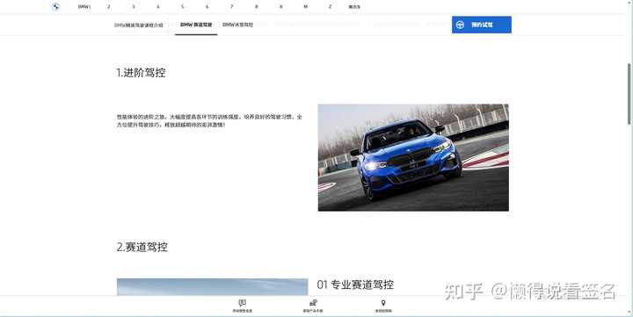Open the chat consultation icon in bottom bar
This screenshot has width=633, height=317.
[x=243, y=303]
